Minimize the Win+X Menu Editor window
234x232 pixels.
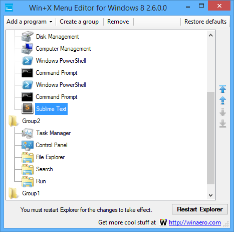click(x=188, y=7)
